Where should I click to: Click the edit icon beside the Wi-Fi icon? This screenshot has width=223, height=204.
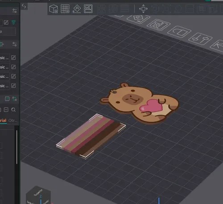coord(6,22)
